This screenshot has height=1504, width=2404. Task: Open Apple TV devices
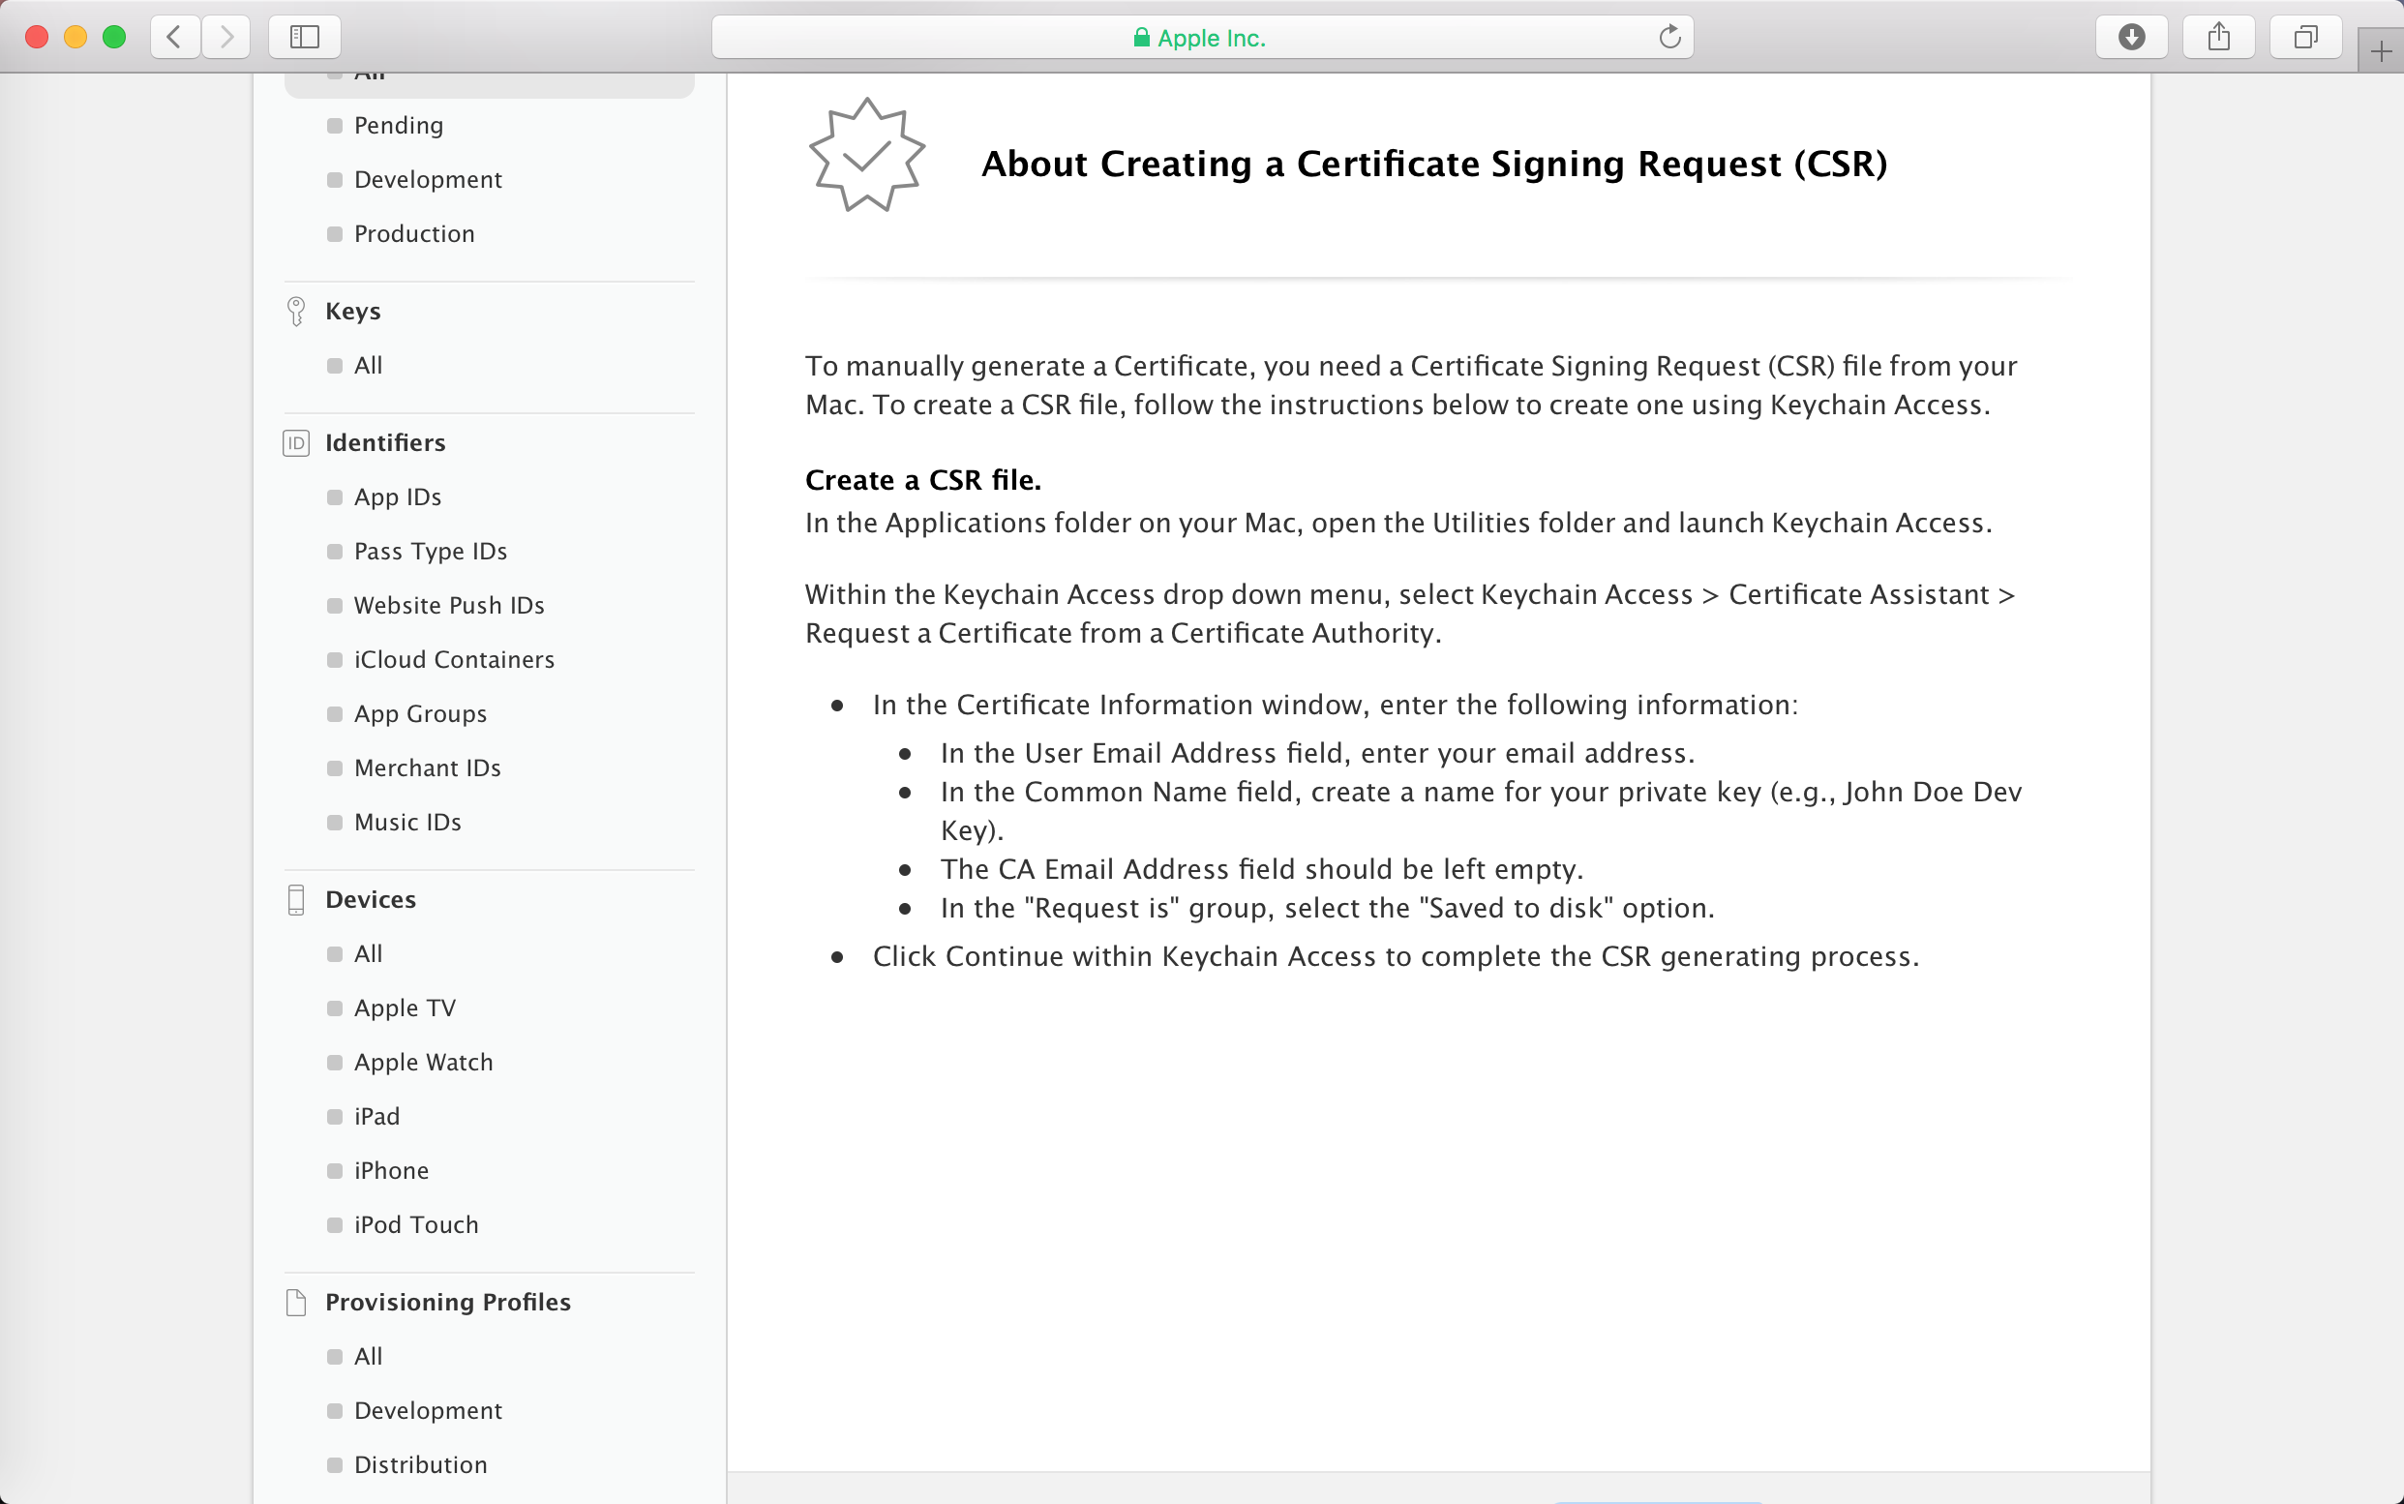pos(404,1008)
